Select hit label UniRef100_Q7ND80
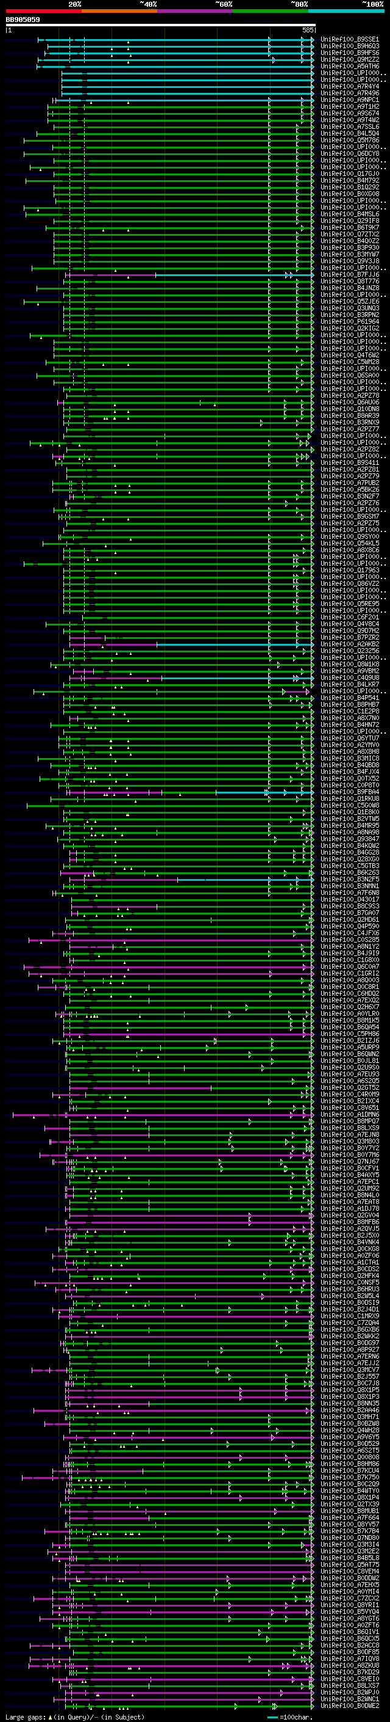Viewport: 390px width, 1722px height. pyautogui.click(x=350, y=1538)
